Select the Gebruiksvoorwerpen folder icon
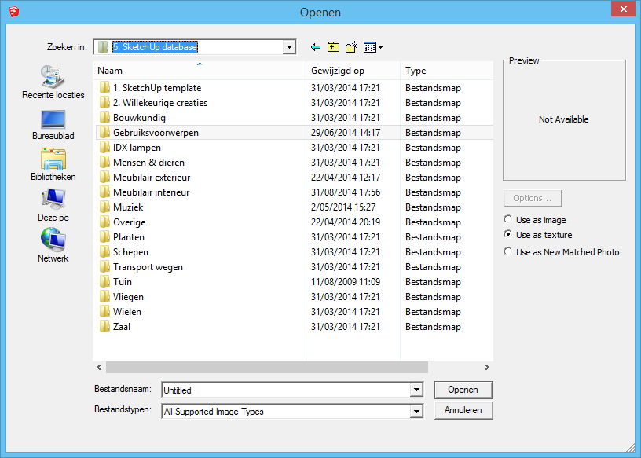 [x=104, y=133]
